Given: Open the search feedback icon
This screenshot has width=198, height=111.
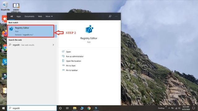Looking at the screenshot, I should [x=110, y=16].
